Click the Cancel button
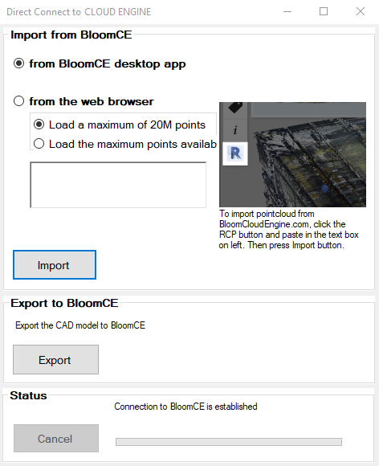379x466 pixels. (56, 439)
